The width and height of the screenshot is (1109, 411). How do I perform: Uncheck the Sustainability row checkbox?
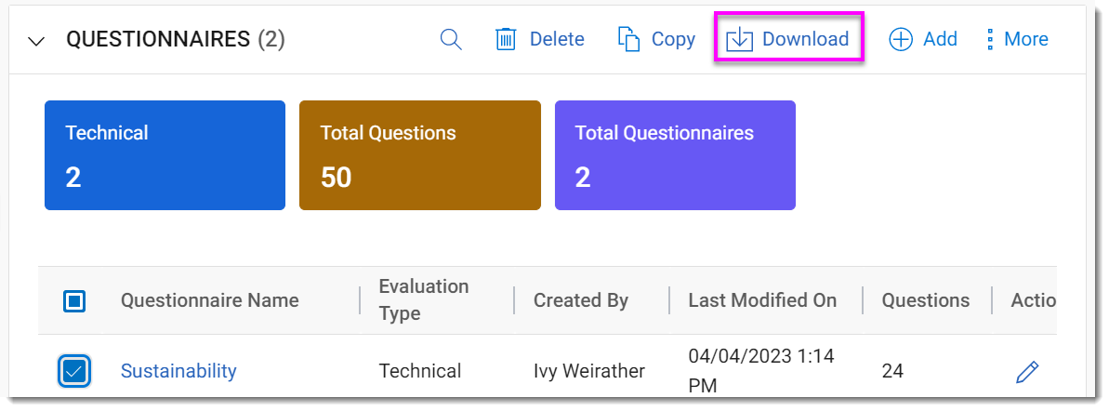pos(74,371)
